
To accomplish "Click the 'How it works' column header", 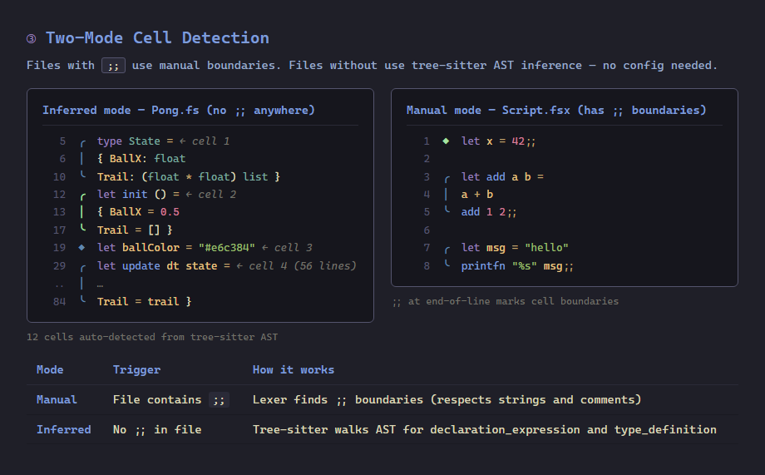I will (x=294, y=369).
